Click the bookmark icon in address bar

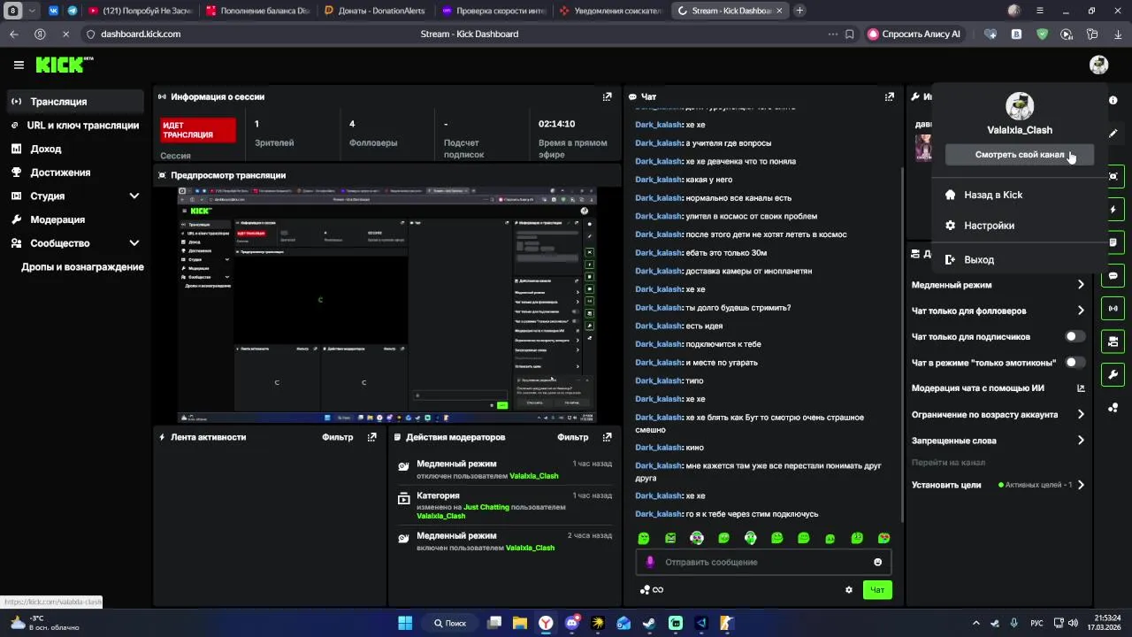click(849, 35)
